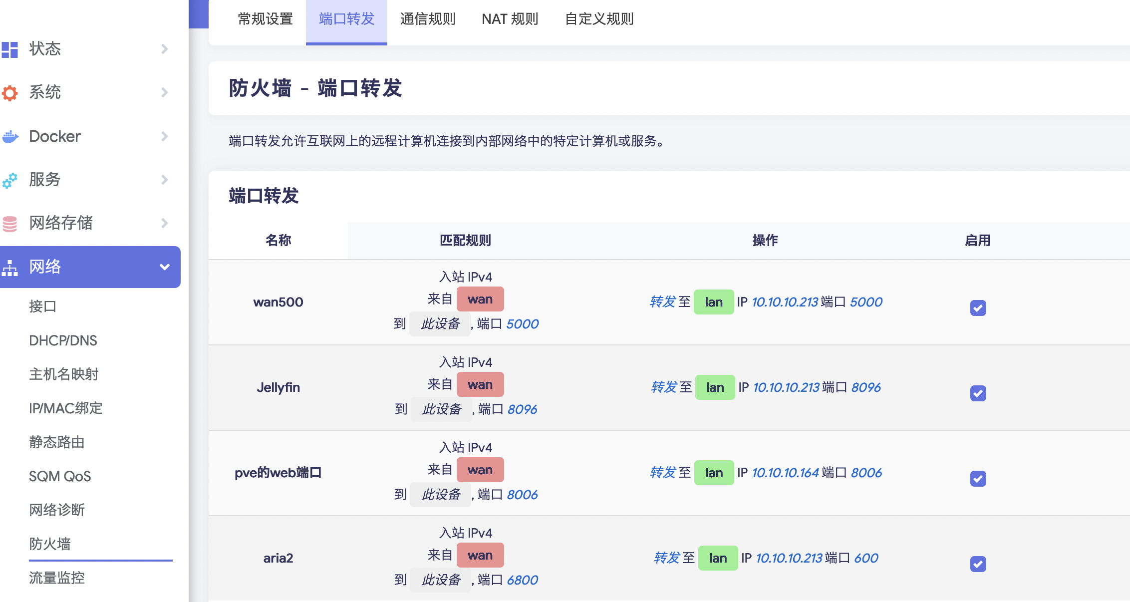Click rule name wan500
This screenshot has width=1130, height=602.
tap(278, 302)
